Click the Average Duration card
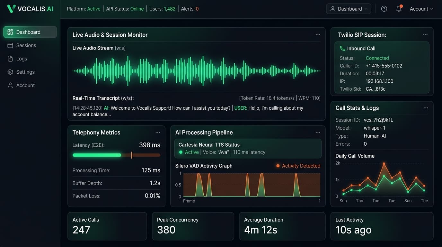Screen dimensions: 442x247 pos(282,226)
